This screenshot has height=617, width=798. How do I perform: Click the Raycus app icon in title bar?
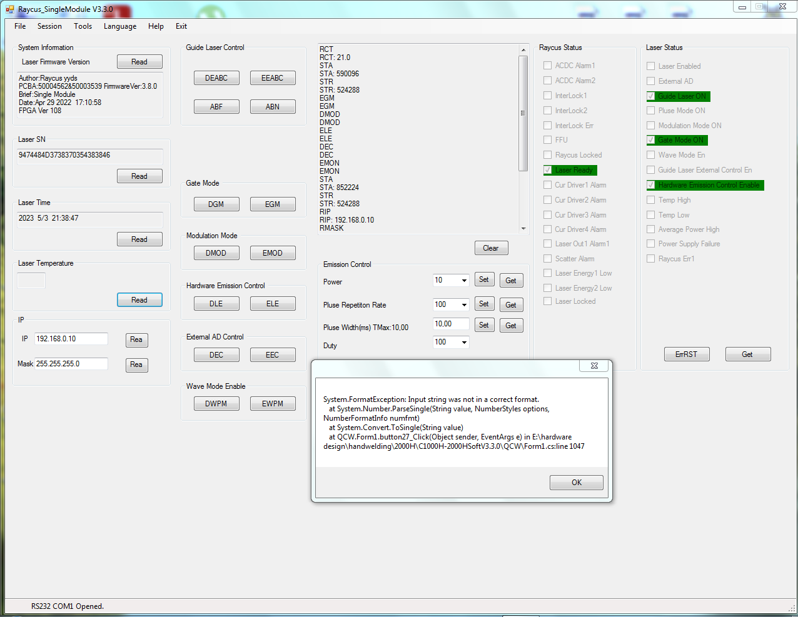[9, 9]
